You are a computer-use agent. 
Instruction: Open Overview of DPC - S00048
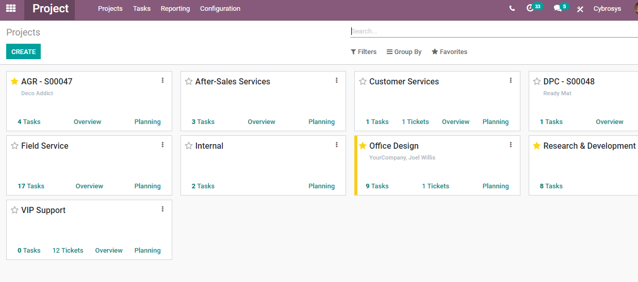[x=610, y=122]
